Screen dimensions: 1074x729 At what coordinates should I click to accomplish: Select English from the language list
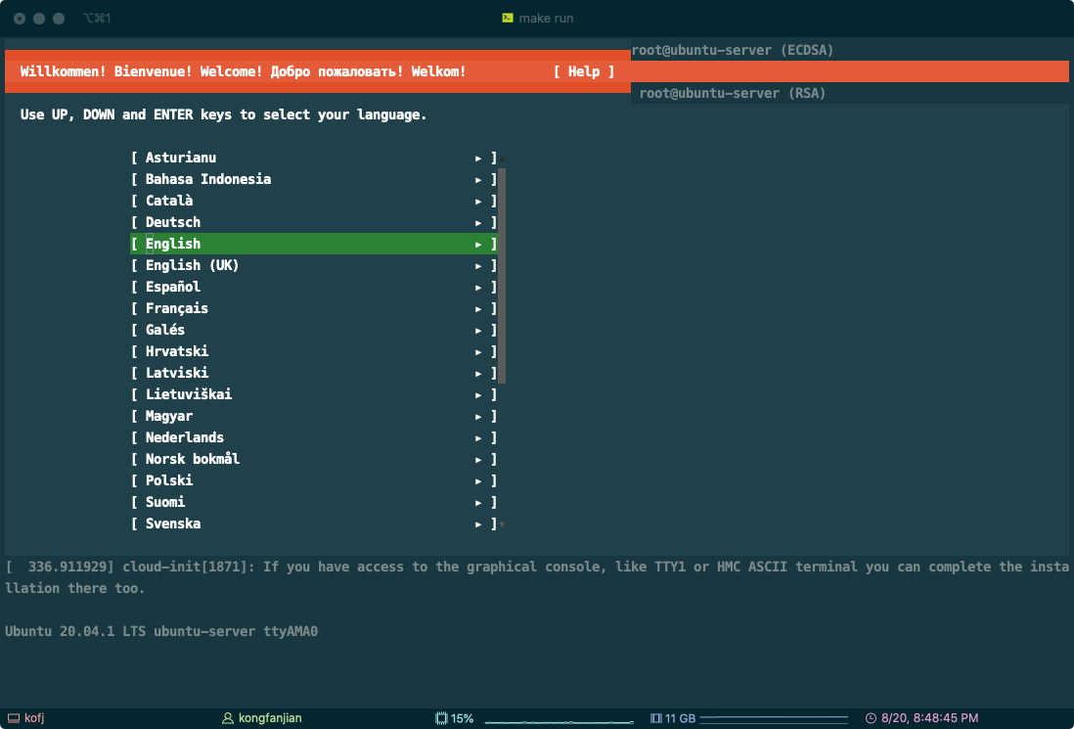[173, 244]
